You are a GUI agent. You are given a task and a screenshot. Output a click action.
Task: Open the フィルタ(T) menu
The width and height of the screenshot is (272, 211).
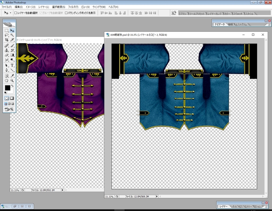point(73,7)
